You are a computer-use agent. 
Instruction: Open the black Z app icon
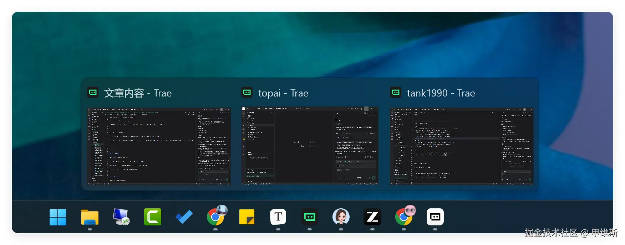pos(372,217)
